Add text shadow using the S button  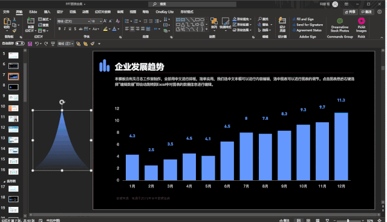(75, 29)
